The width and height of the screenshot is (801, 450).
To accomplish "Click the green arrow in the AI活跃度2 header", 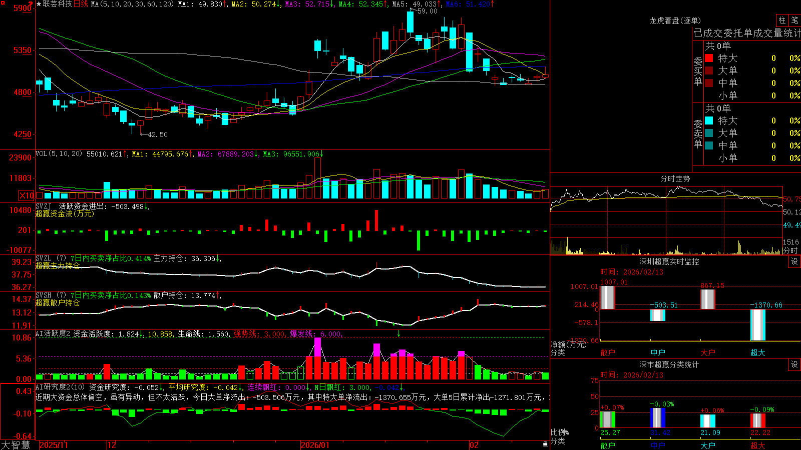I will click(x=399, y=333).
